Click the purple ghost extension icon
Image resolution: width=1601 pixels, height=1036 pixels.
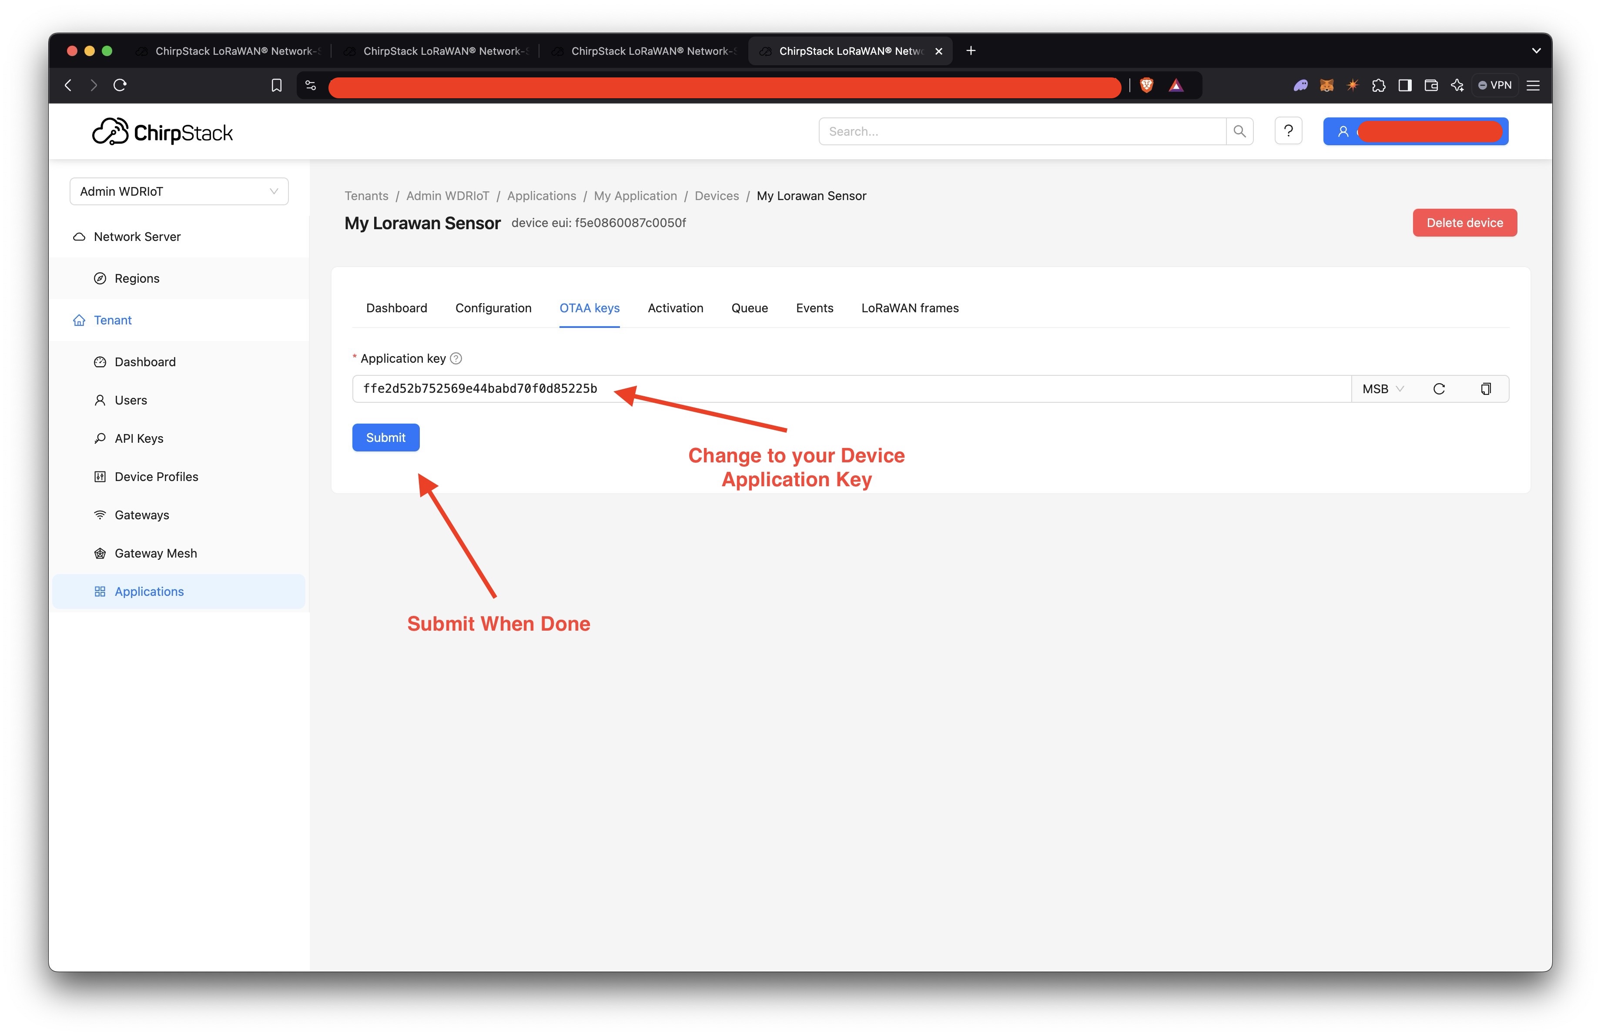tap(1300, 85)
